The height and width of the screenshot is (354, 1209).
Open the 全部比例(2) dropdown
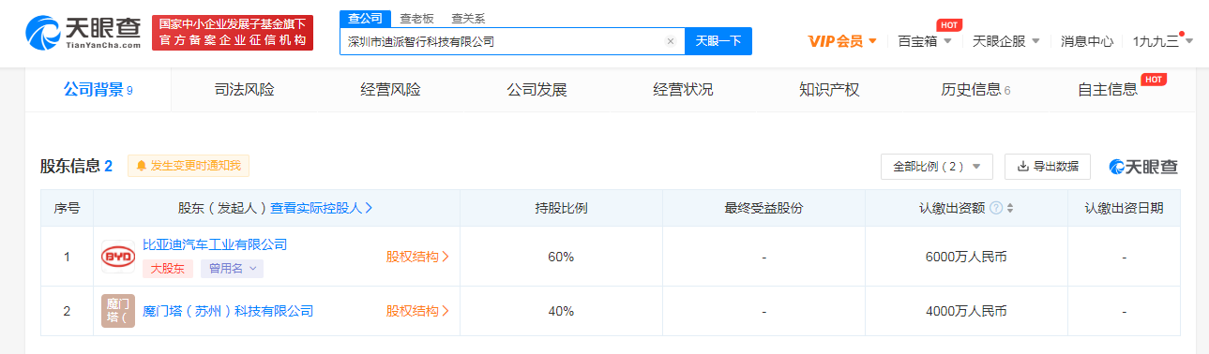(x=936, y=167)
